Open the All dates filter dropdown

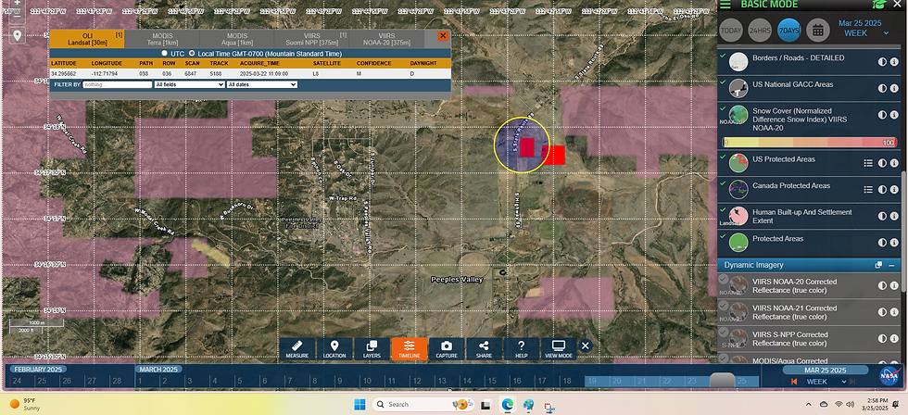(x=261, y=84)
